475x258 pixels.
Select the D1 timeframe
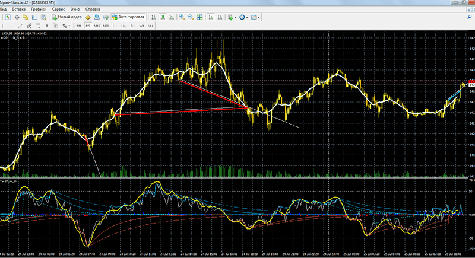[132, 26]
